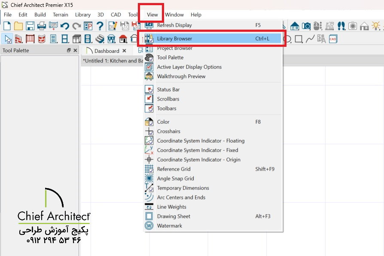Choose Walkthrough Preview menu entry
This screenshot has height=256, width=384.
(213, 76)
